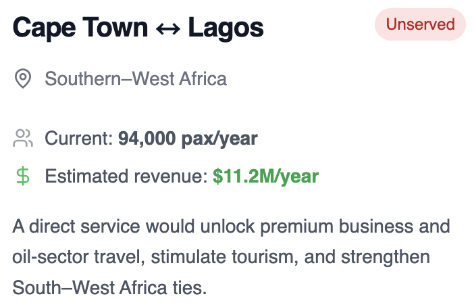Click the green $11.2M/year revenue value
The image size is (474, 307).
pyautogui.click(x=266, y=176)
